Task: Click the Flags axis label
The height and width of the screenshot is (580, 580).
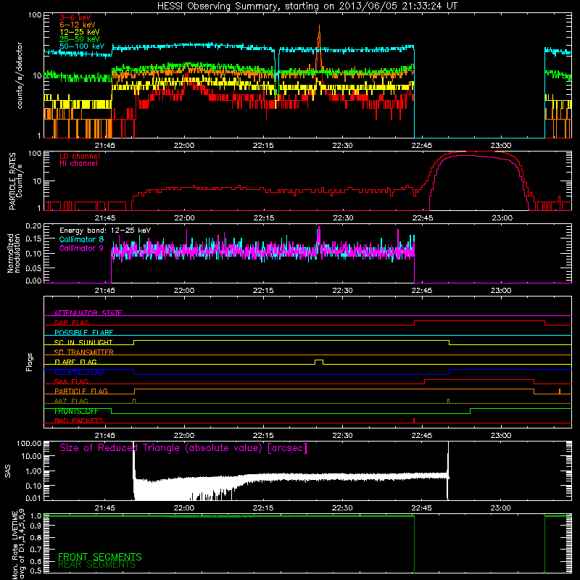Action: (29, 362)
